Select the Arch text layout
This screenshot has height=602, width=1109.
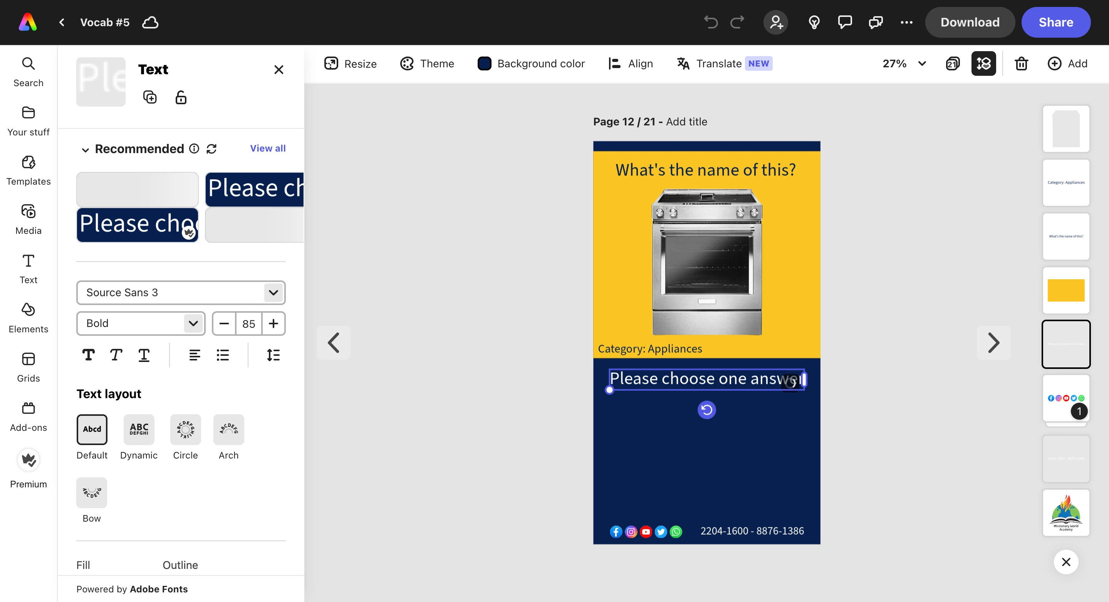[228, 430]
